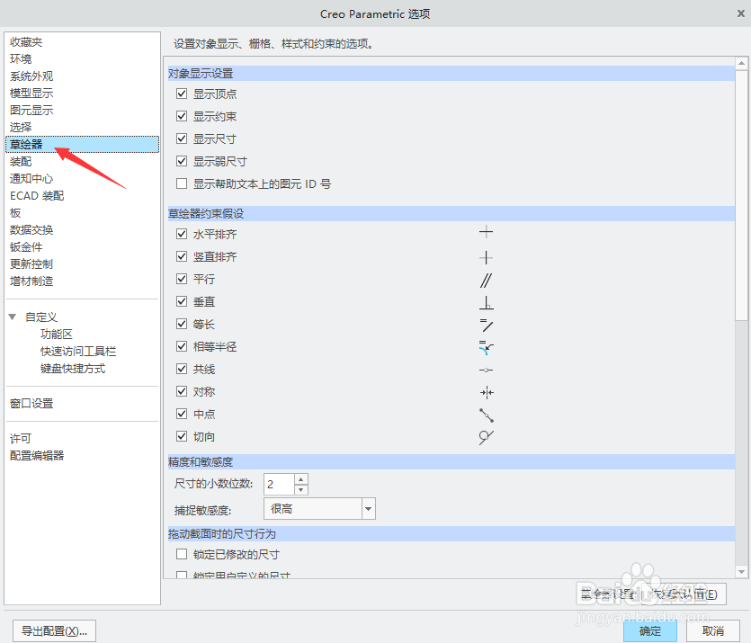Toggle 对称 checkbox

tap(182, 391)
